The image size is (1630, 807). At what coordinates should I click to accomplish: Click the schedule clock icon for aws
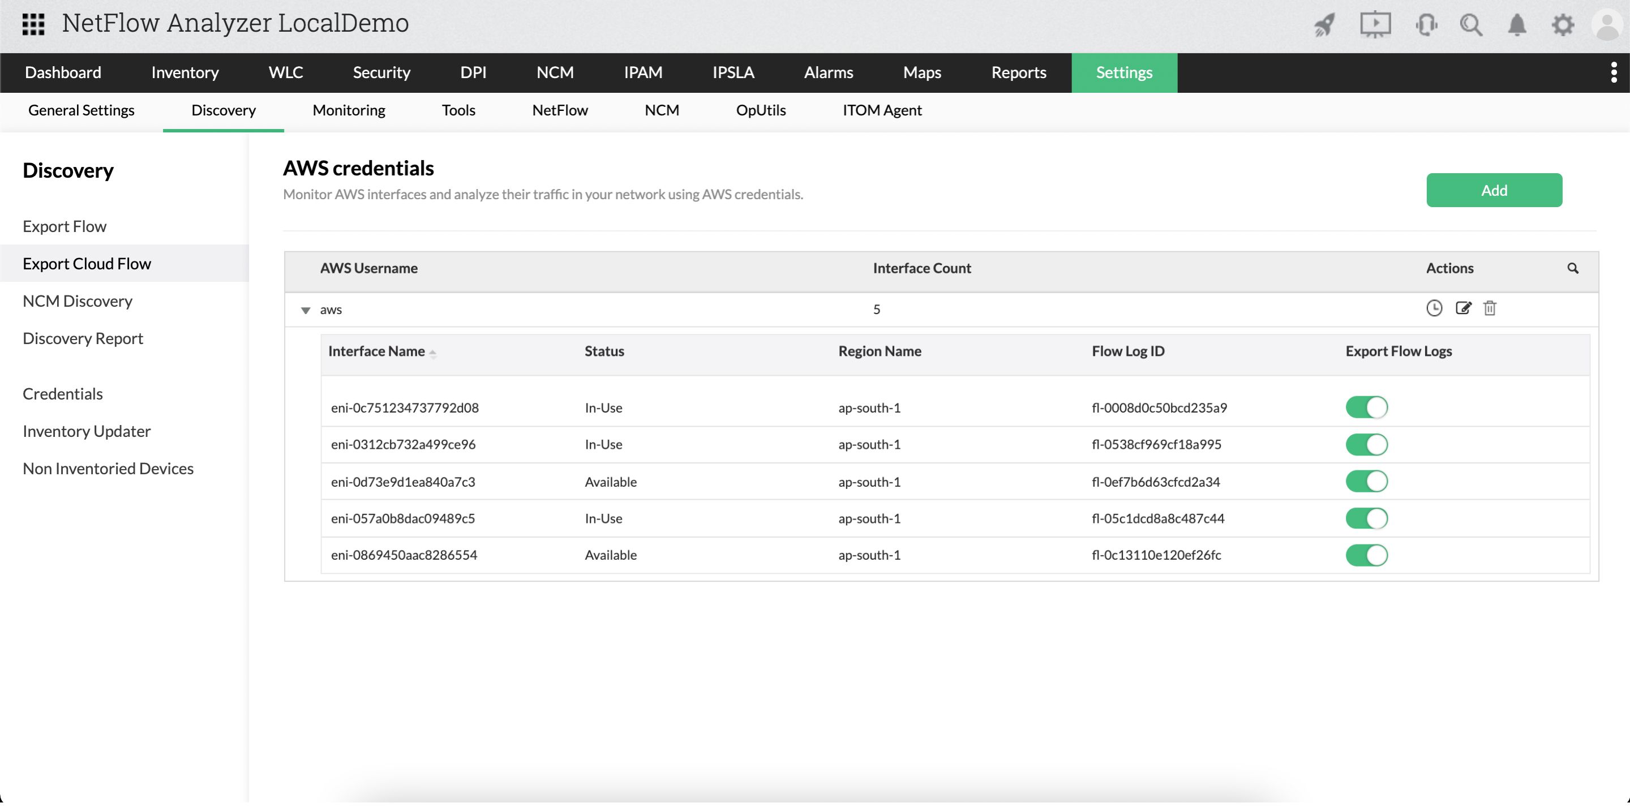click(1434, 309)
